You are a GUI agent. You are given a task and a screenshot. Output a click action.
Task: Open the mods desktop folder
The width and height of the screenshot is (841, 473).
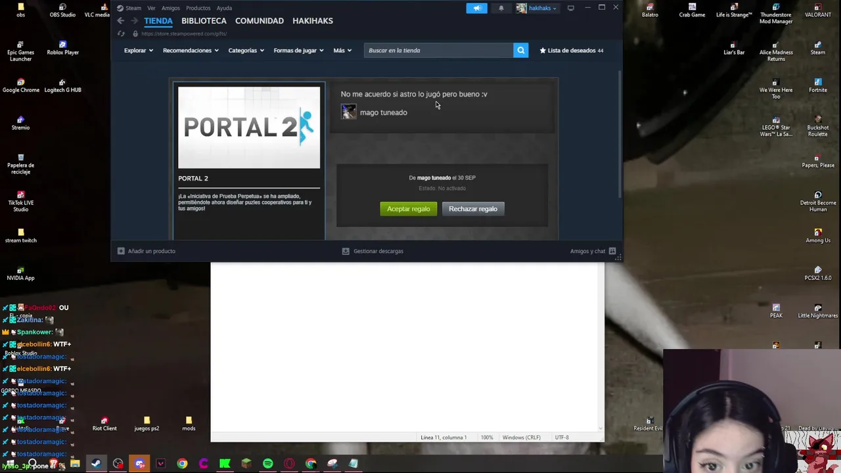tap(189, 424)
